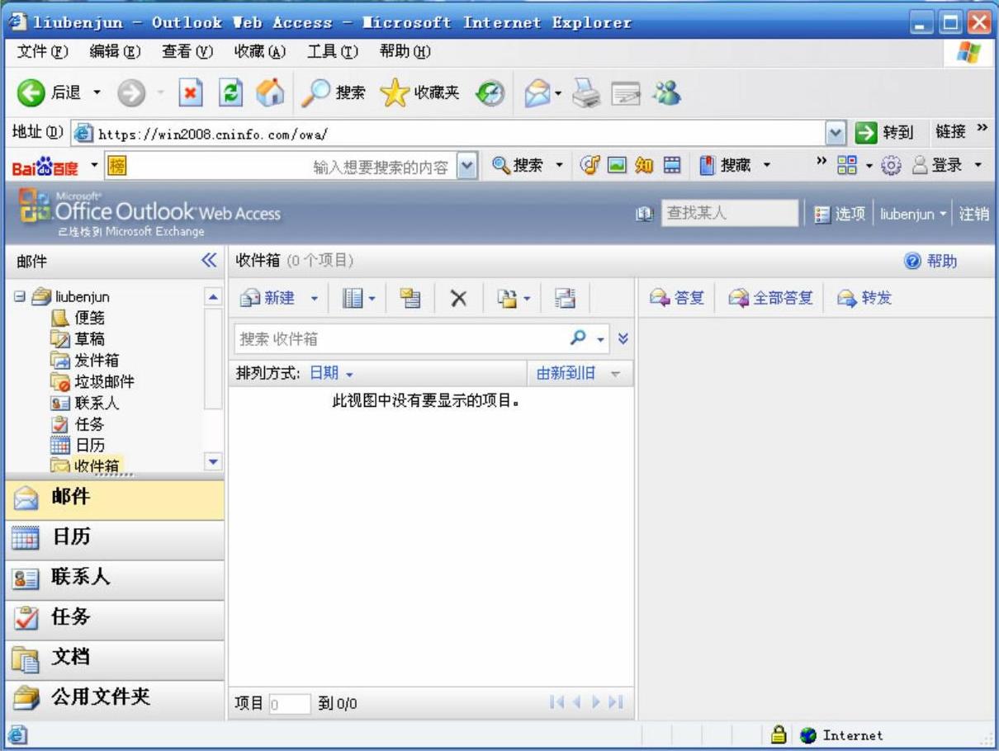Viewport: 999px width, 751px height.
Task: Click the Baidu toolbar 登录 login button
Action: pos(937,166)
